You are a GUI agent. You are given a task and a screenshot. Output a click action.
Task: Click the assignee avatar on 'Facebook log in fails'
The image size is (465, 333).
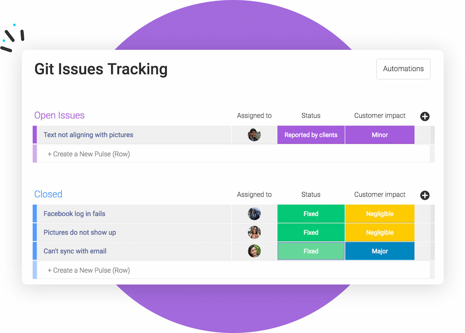click(254, 214)
